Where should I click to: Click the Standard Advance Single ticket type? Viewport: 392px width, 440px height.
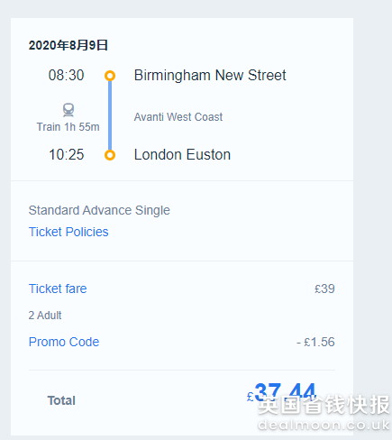[99, 210]
